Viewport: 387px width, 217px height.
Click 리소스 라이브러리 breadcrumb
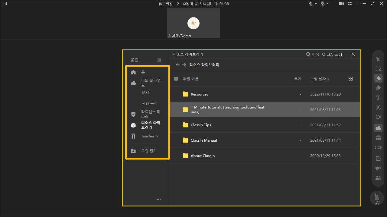tap(204, 65)
